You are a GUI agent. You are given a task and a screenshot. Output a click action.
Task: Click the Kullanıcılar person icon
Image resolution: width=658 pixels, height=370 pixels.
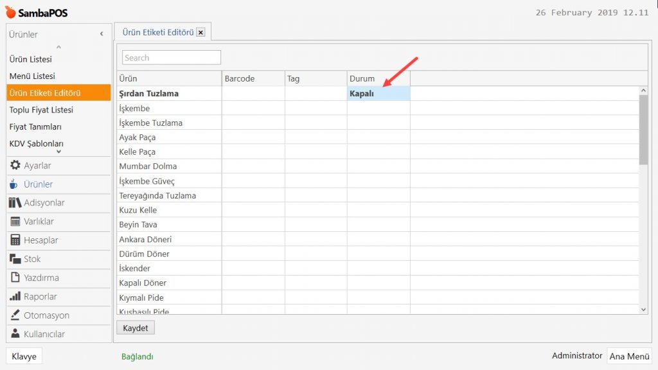click(15, 334)
